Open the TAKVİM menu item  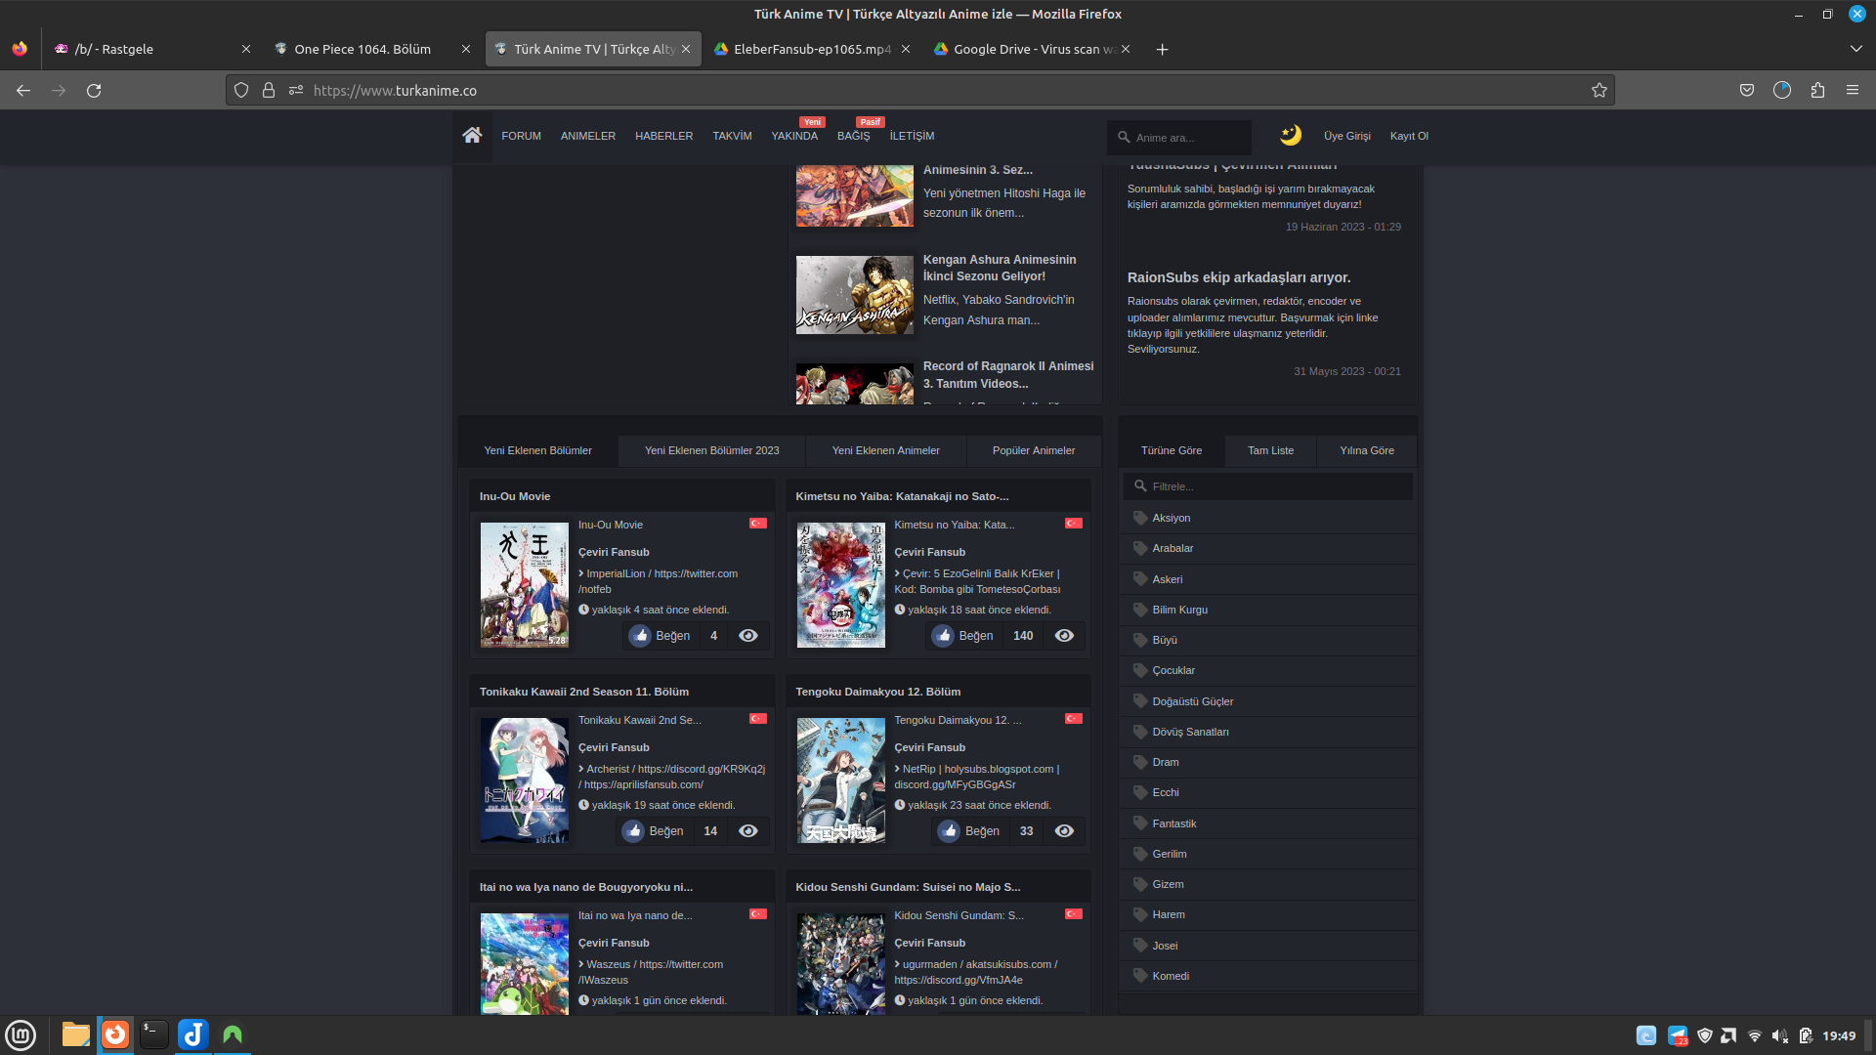click(732, 136)
